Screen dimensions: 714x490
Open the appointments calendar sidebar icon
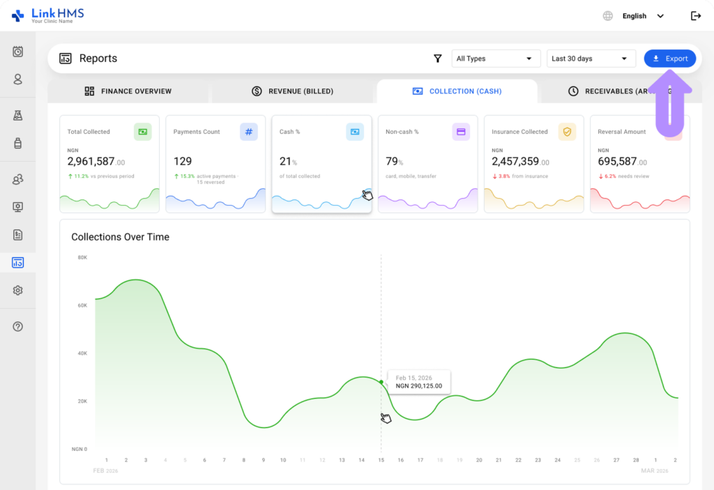(x=17, y=52)
